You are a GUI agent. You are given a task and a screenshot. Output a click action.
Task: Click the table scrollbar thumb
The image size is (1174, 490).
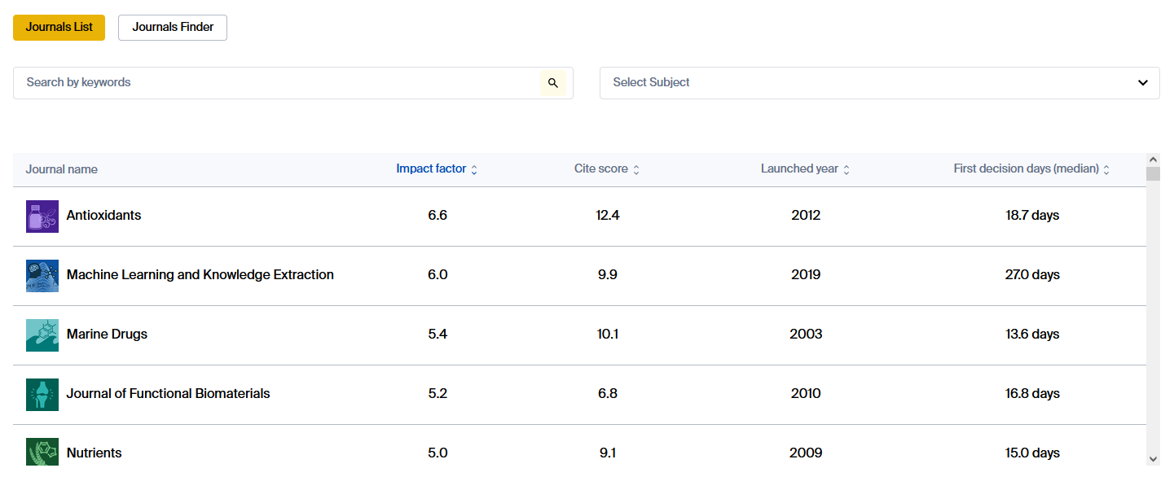coord(1153,173)
